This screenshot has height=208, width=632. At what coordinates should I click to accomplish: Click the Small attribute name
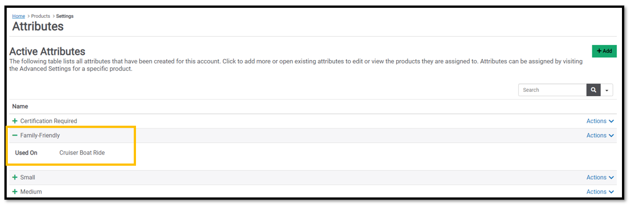click(x=28, y=177)
